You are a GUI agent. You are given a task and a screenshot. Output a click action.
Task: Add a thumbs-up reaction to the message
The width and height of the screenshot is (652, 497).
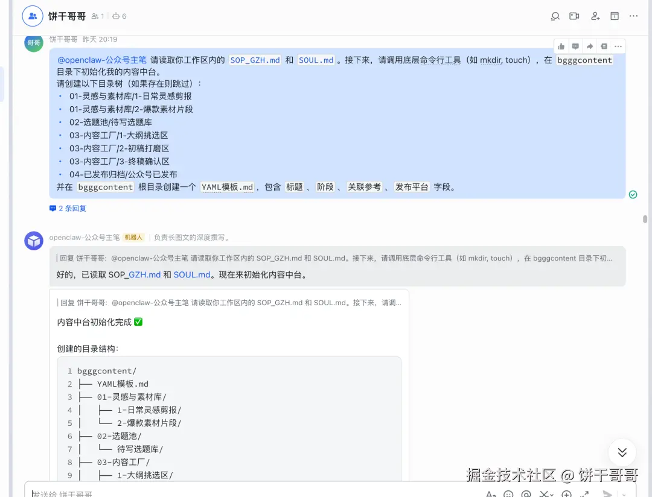point(561,46)
